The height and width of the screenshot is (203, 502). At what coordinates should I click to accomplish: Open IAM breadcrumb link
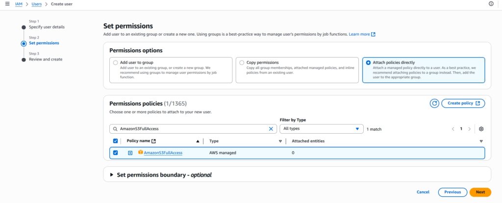(19, 4)
